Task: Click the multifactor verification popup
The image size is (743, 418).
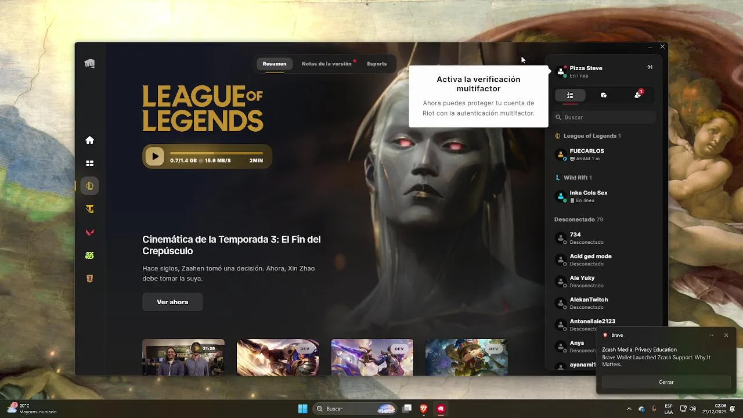Action: click(478, 96)
